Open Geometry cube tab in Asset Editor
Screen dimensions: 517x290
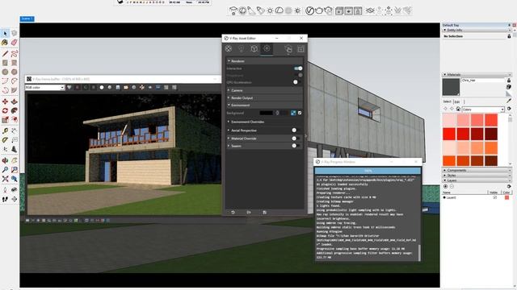(x=254, y=48)
